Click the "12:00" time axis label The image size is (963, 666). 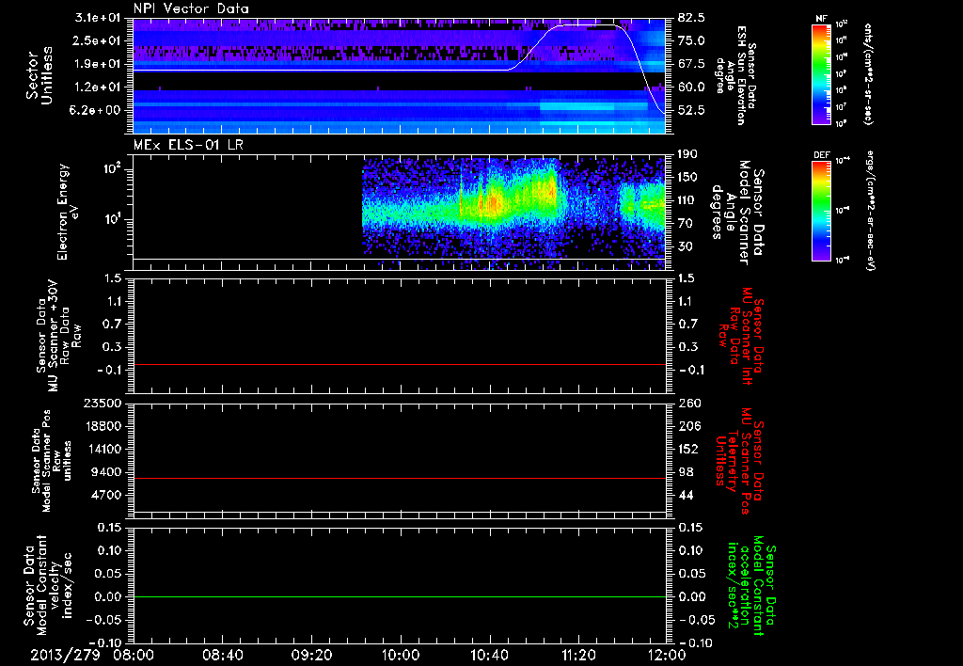[667, 655]
